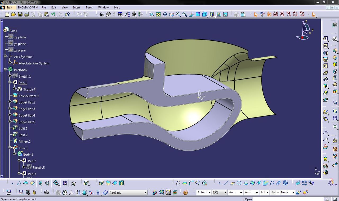Image resolution: width=339 pixels, height=201 pixels.
Task: Click the Measure Between icon
Action: (21, 193)
